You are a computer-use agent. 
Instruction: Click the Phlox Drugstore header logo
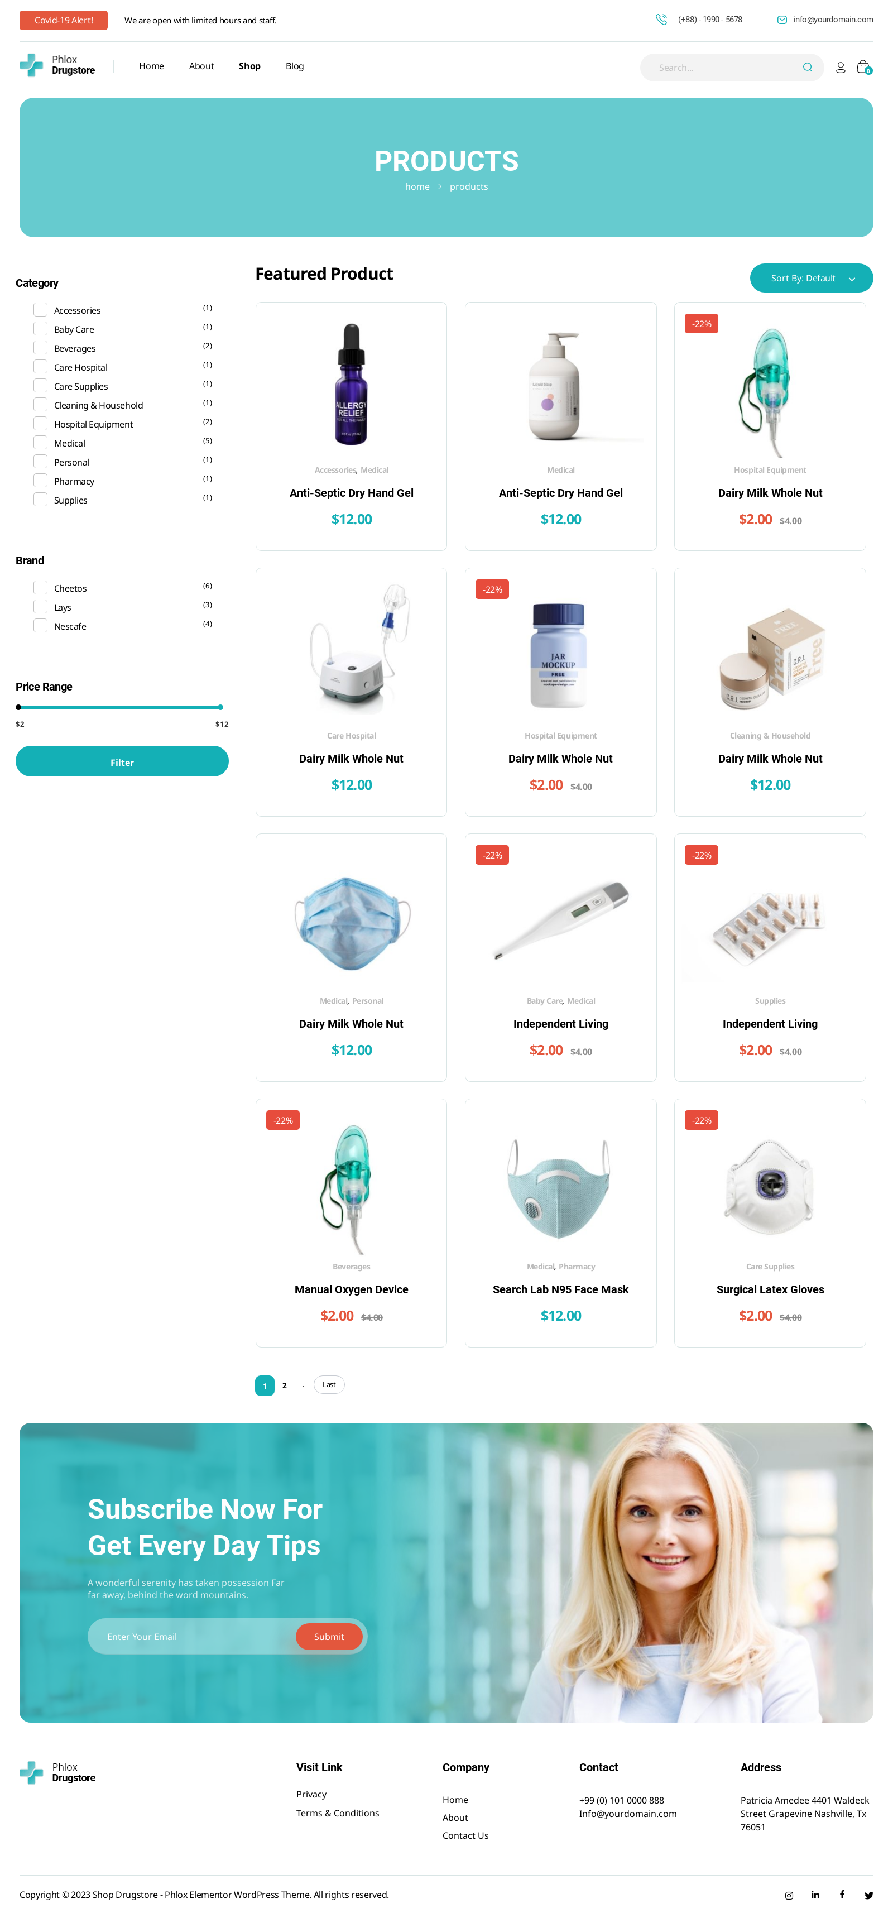coord(57,65)
